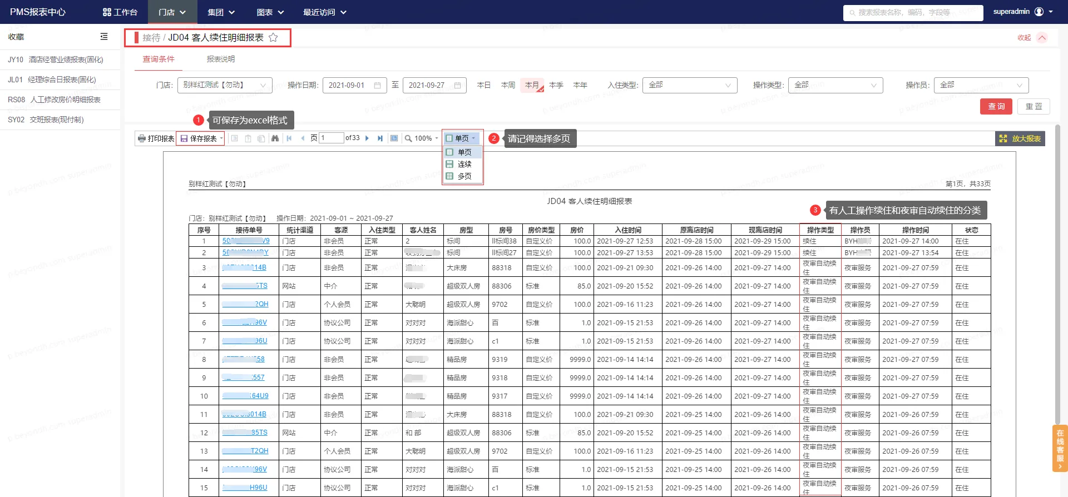
Task: Click the greyed-out first document icon after save
Action: pos(235,138)
